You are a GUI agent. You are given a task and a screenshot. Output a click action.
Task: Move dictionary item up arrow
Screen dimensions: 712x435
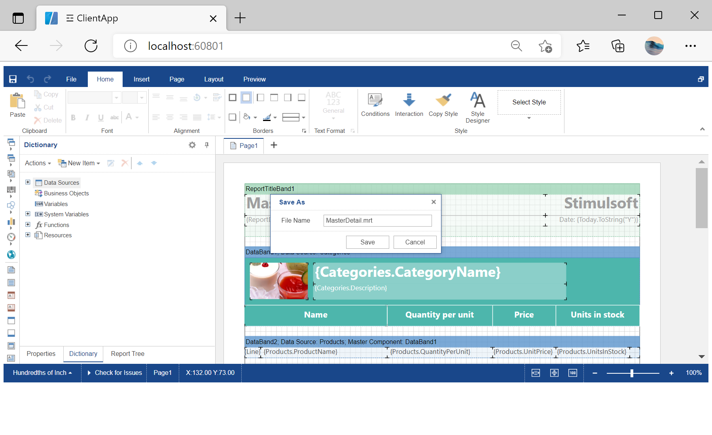tap(140, 163)
